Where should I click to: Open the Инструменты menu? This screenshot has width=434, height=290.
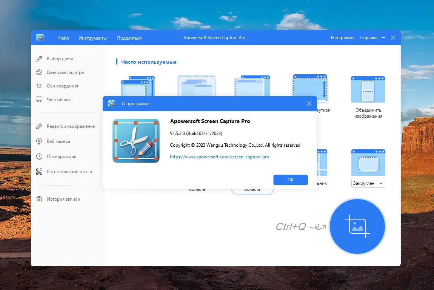click(x=92, y=38)
